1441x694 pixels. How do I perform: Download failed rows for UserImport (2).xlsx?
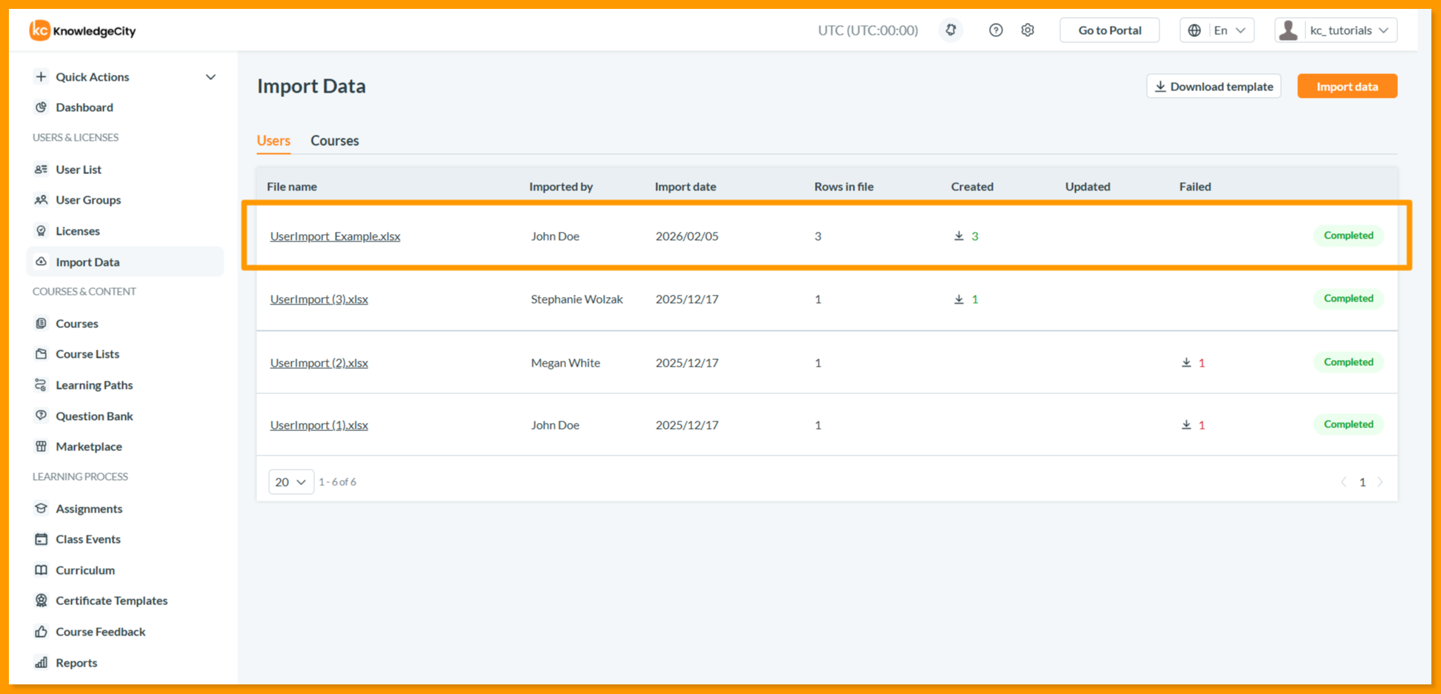1186,363
